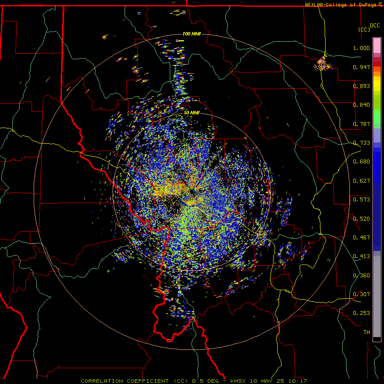384x384 pixels.
Task: Click the 0.5 DEG elevation text
Action: pyautogui.click(x=205, y=381)
